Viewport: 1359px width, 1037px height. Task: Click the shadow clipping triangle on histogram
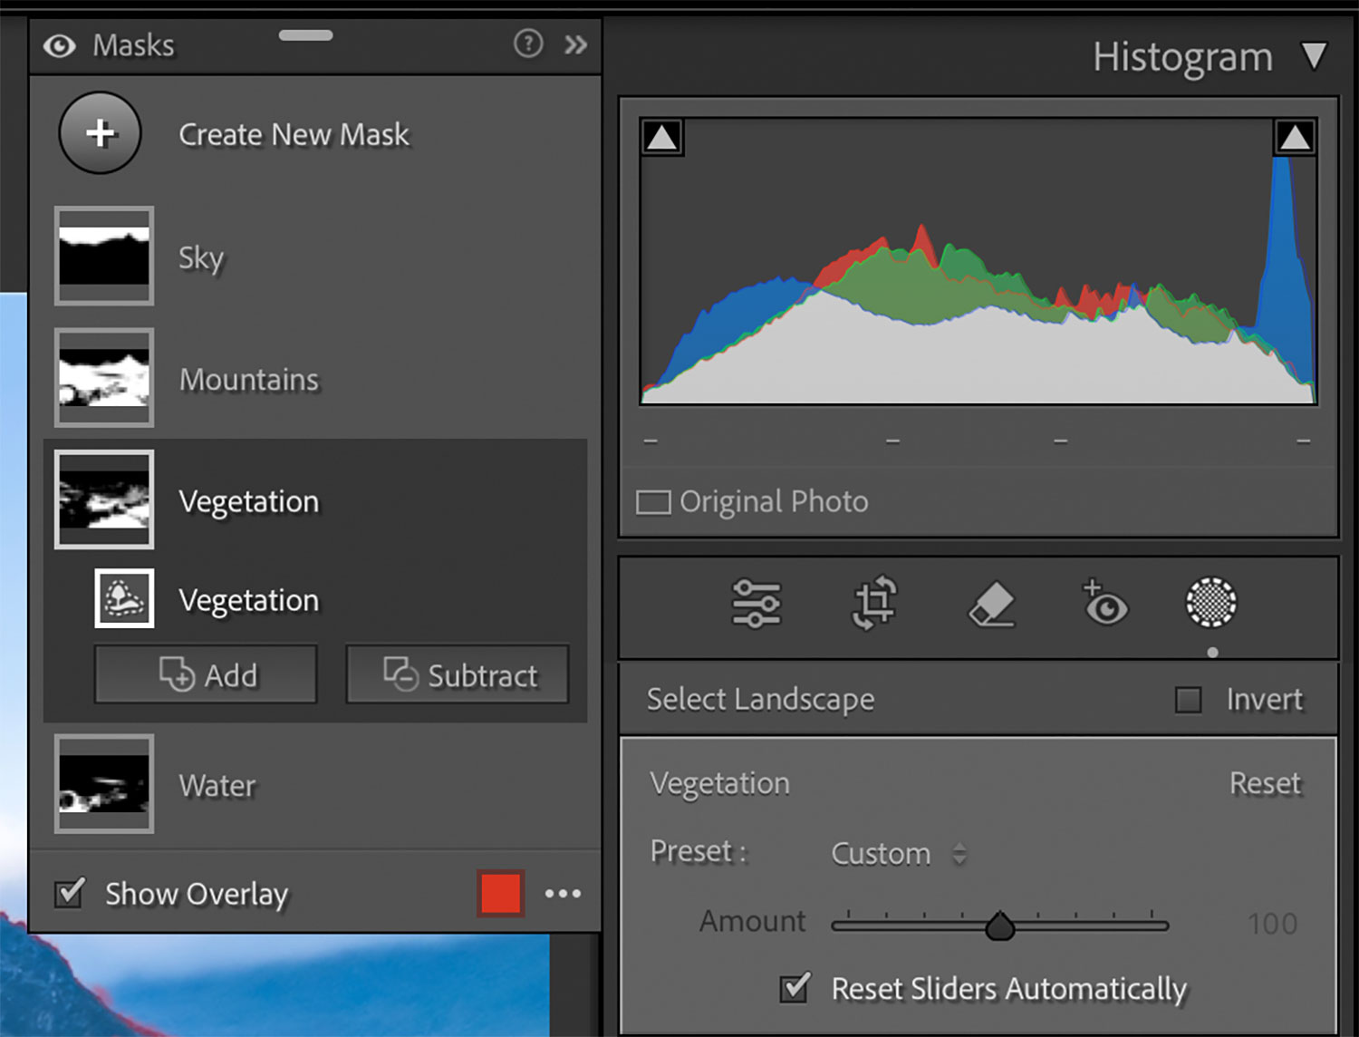pyautogui.click(x=660, y=135)
